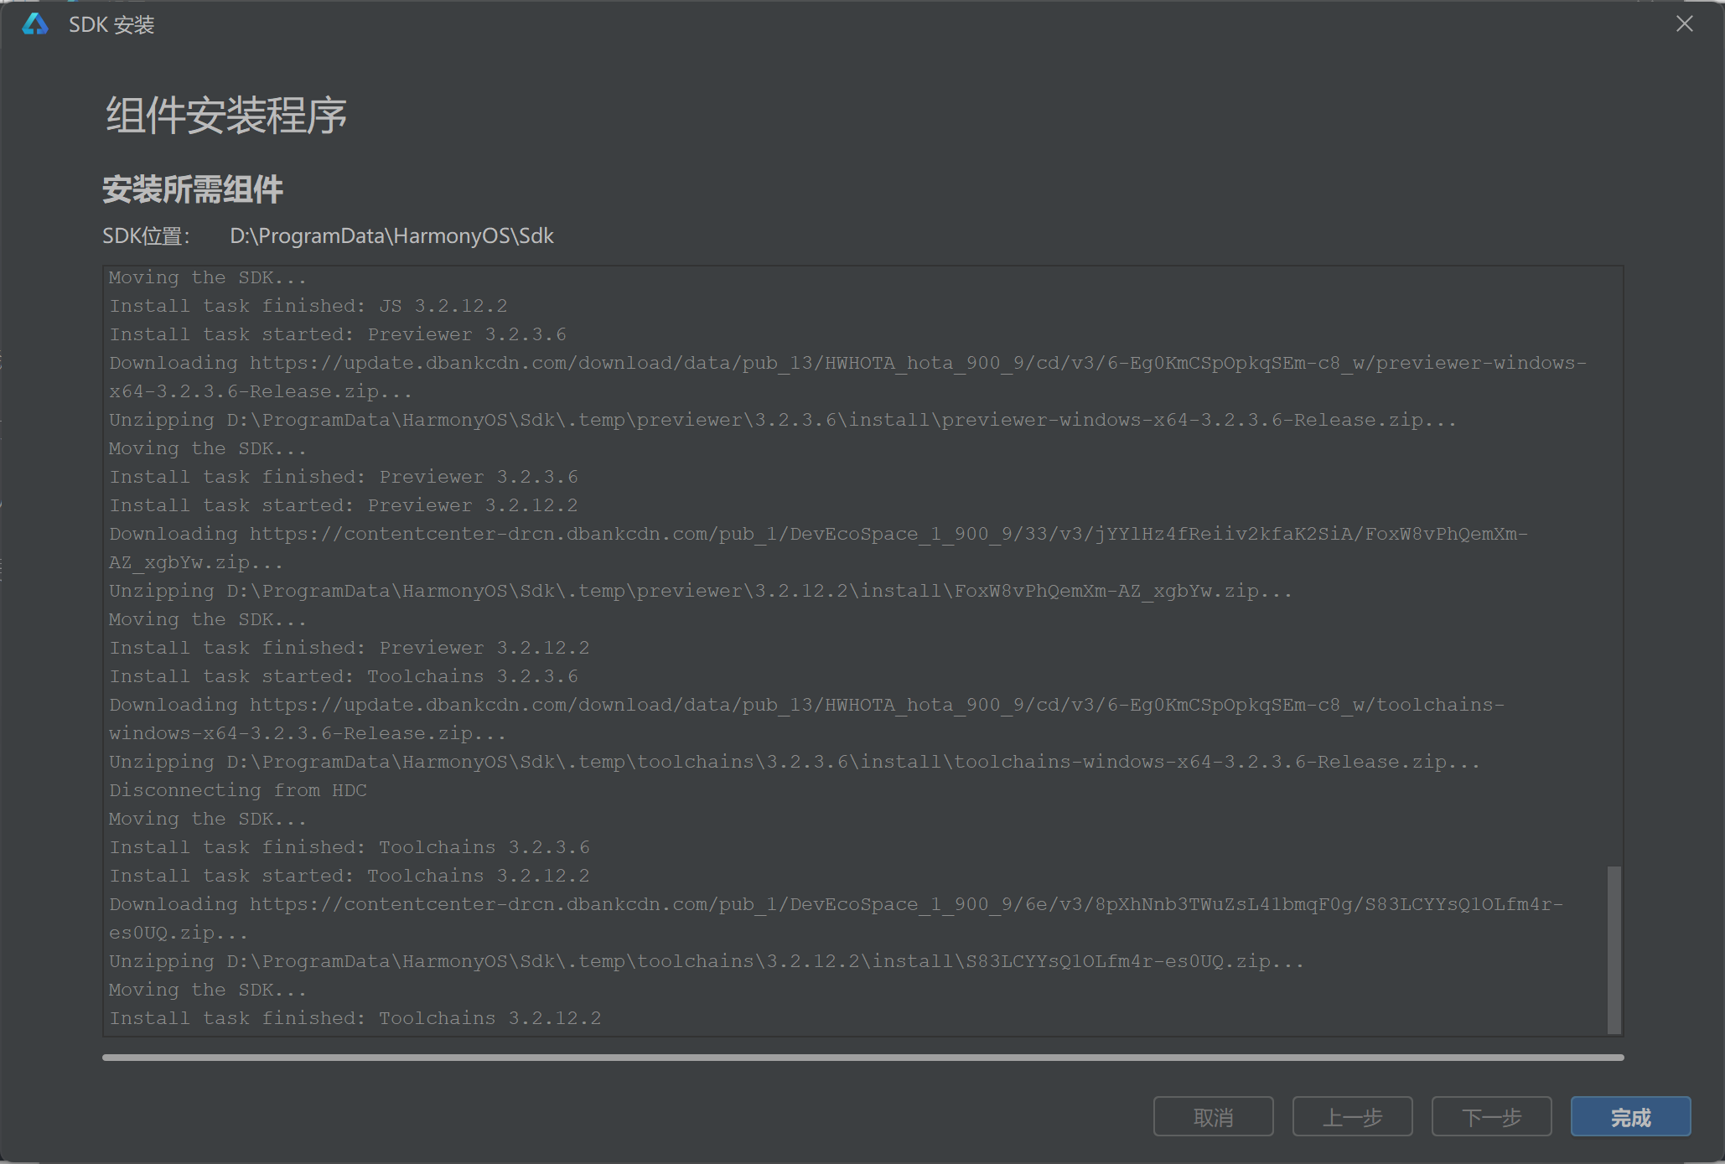Click log line 'Install task started: Toolchains 3.2.3.6'

click(344, 676)
